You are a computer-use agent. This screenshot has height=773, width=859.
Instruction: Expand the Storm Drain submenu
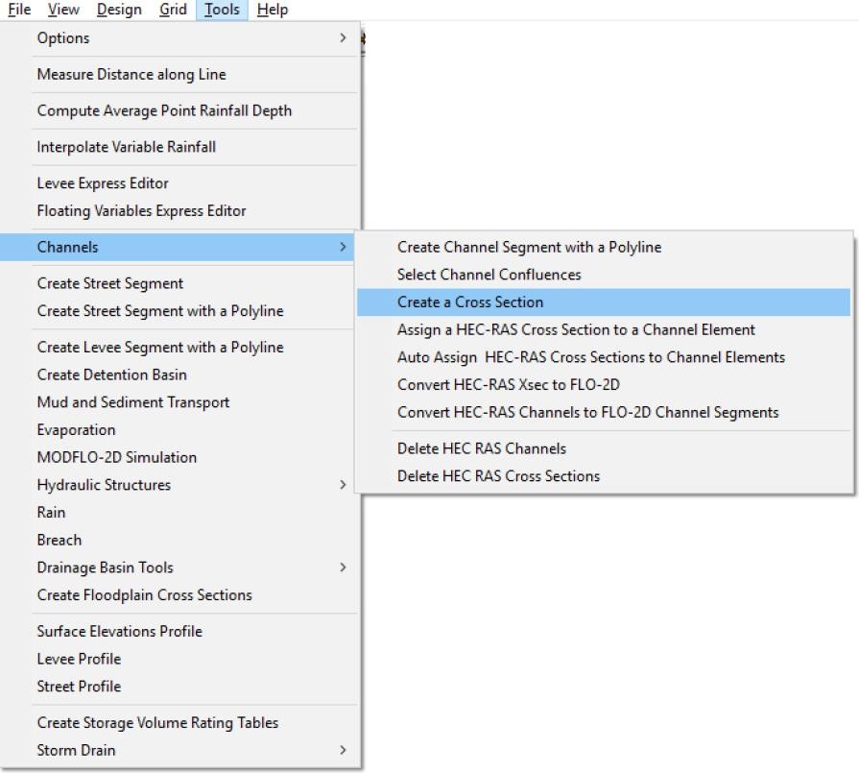point(343,750)
